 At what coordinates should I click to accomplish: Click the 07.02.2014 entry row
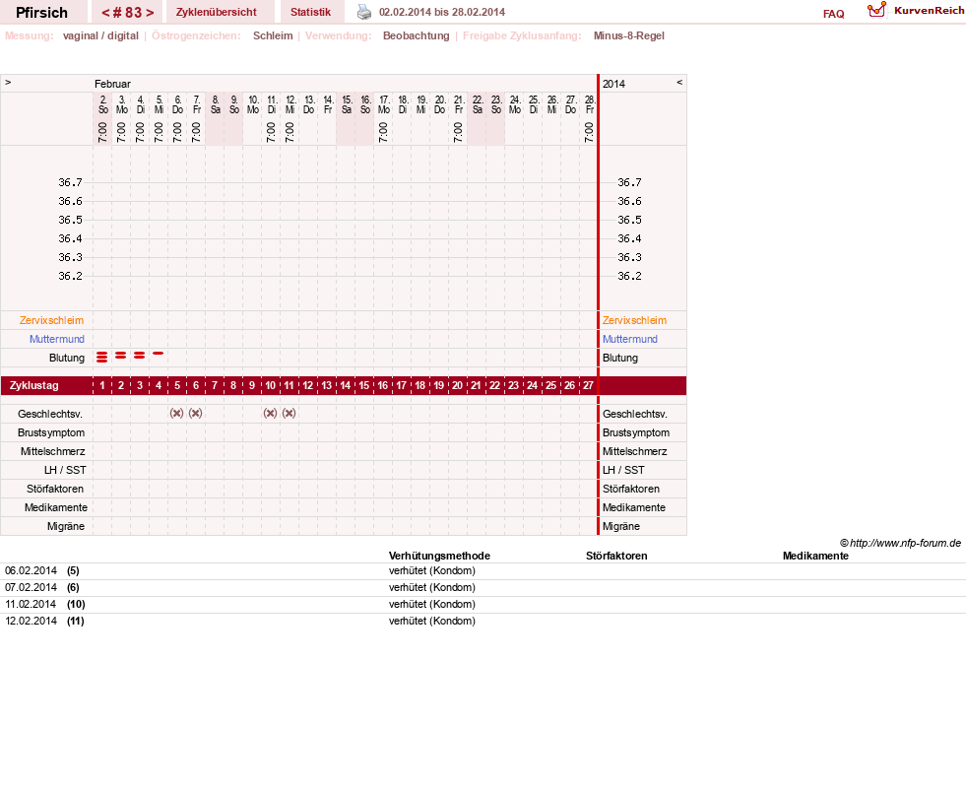(x=483, y=587)
